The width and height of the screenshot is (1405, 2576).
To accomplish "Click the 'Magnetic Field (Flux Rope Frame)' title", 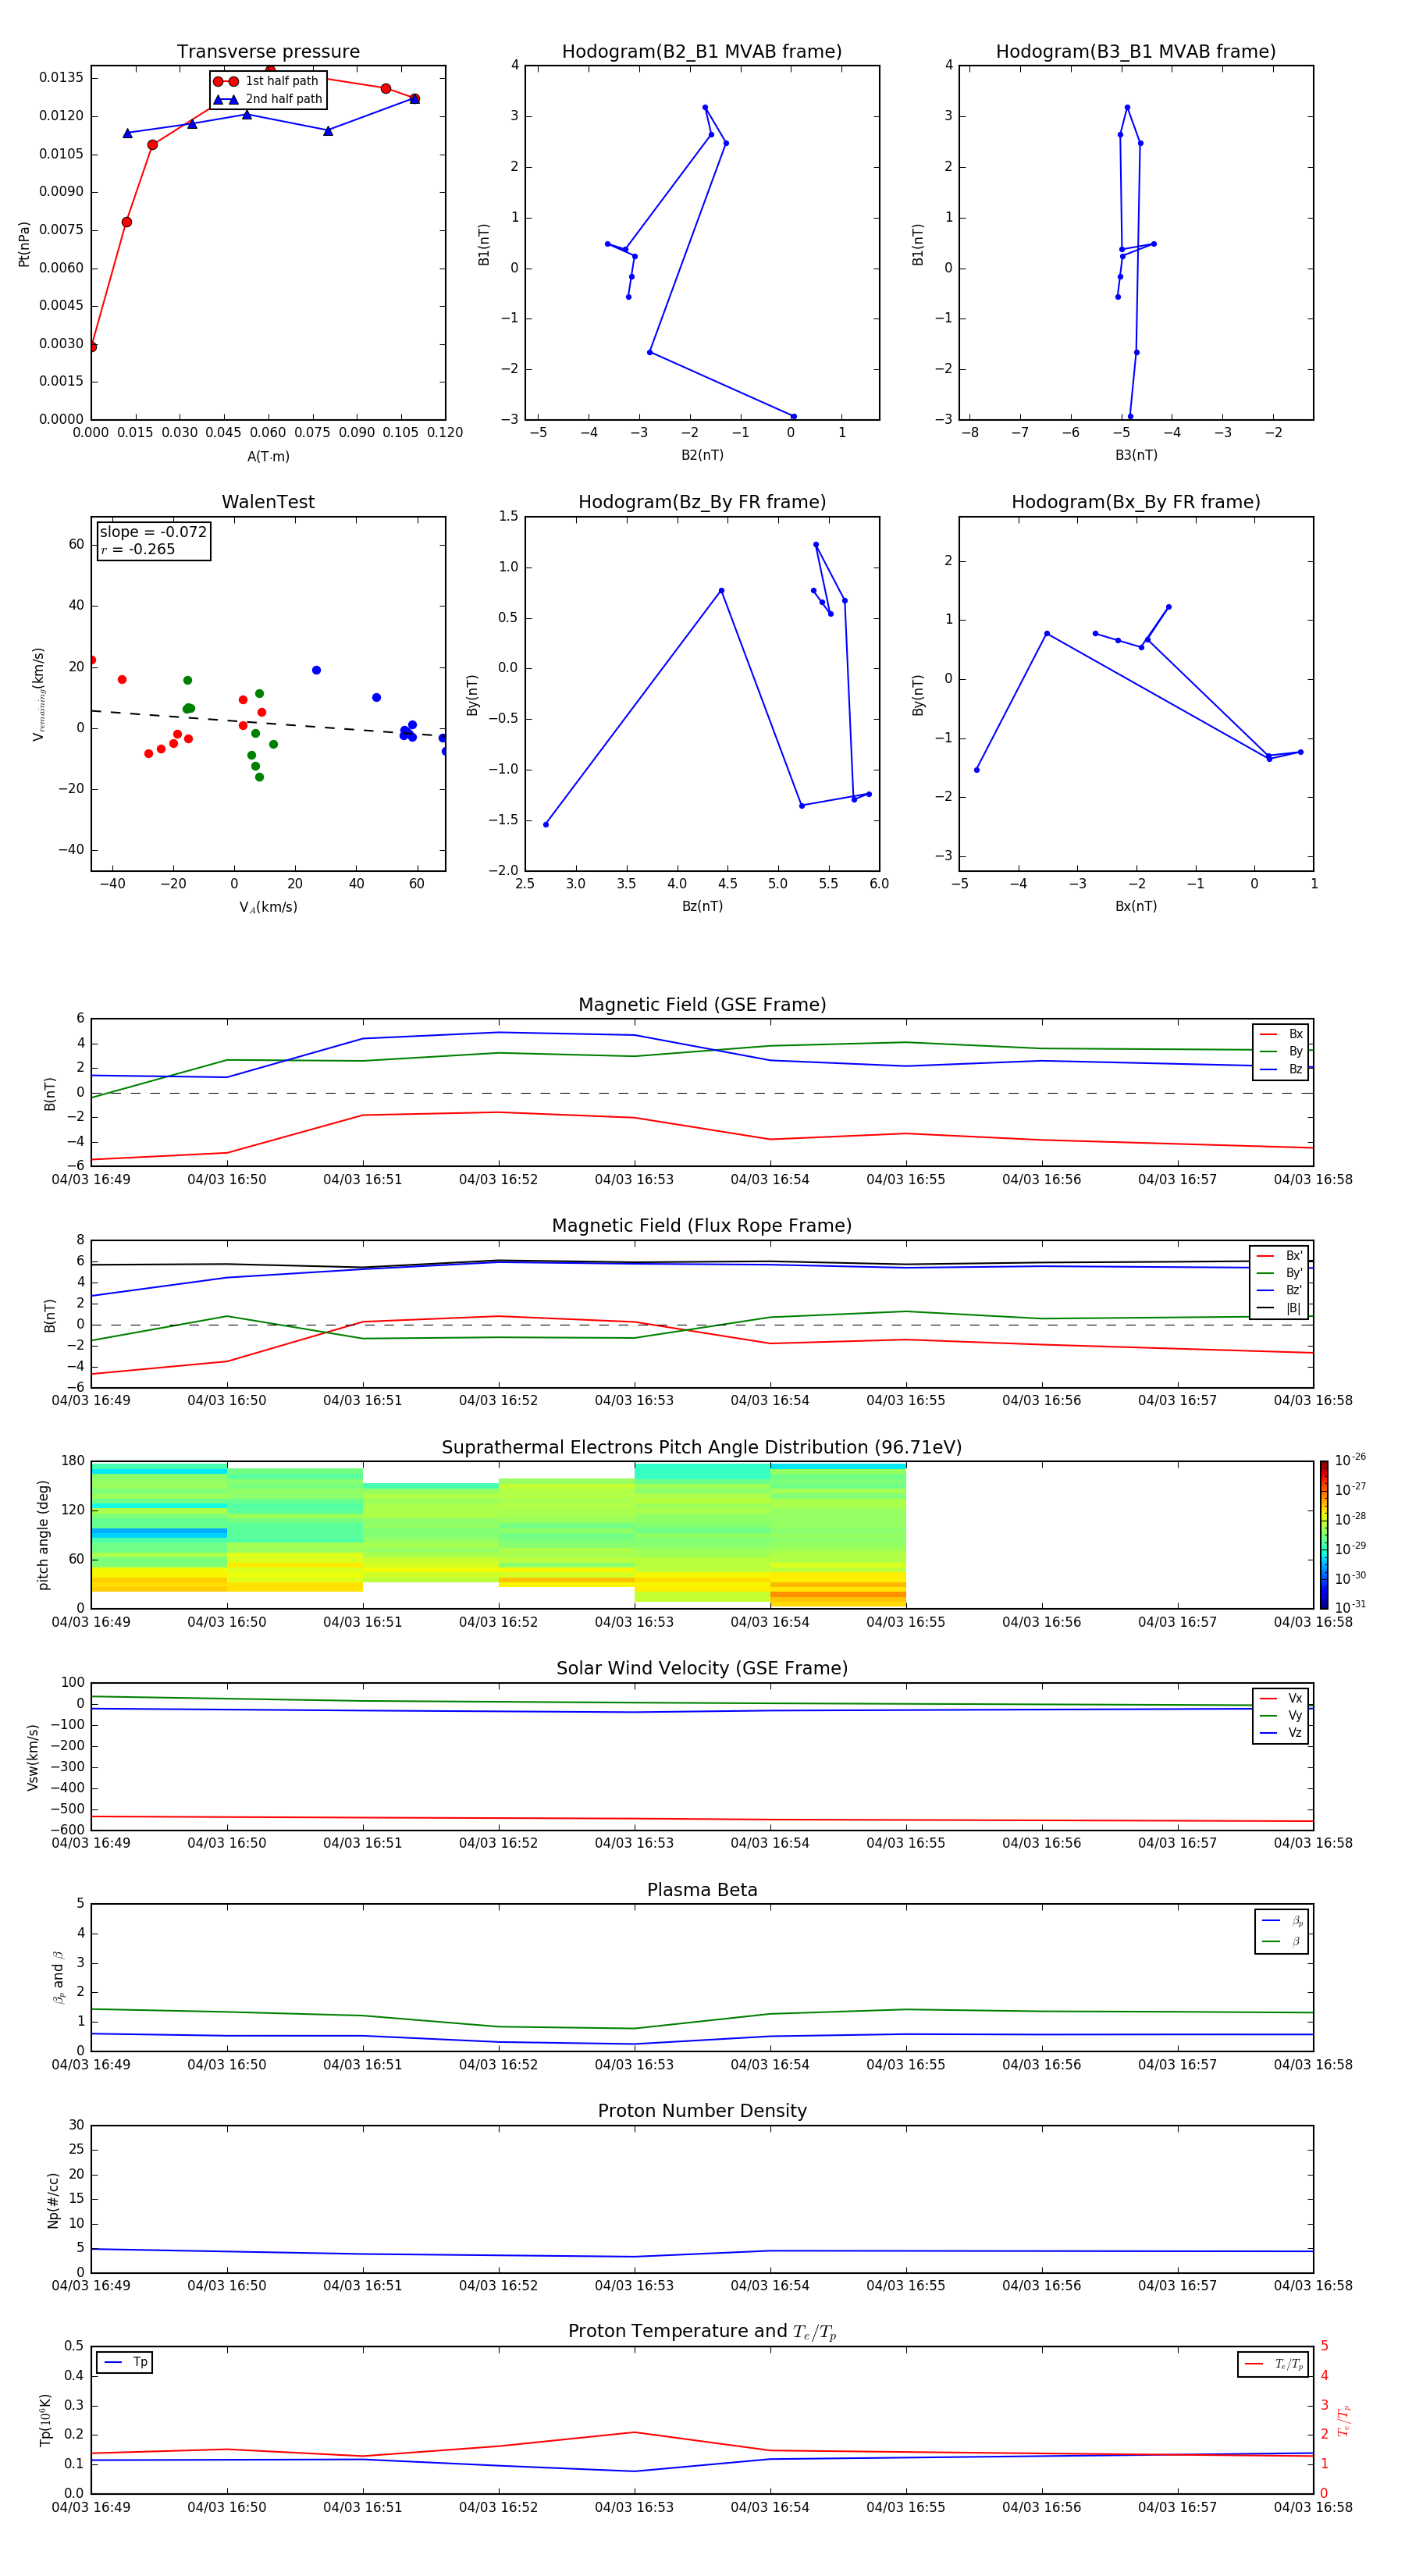I will point(702,1226).
